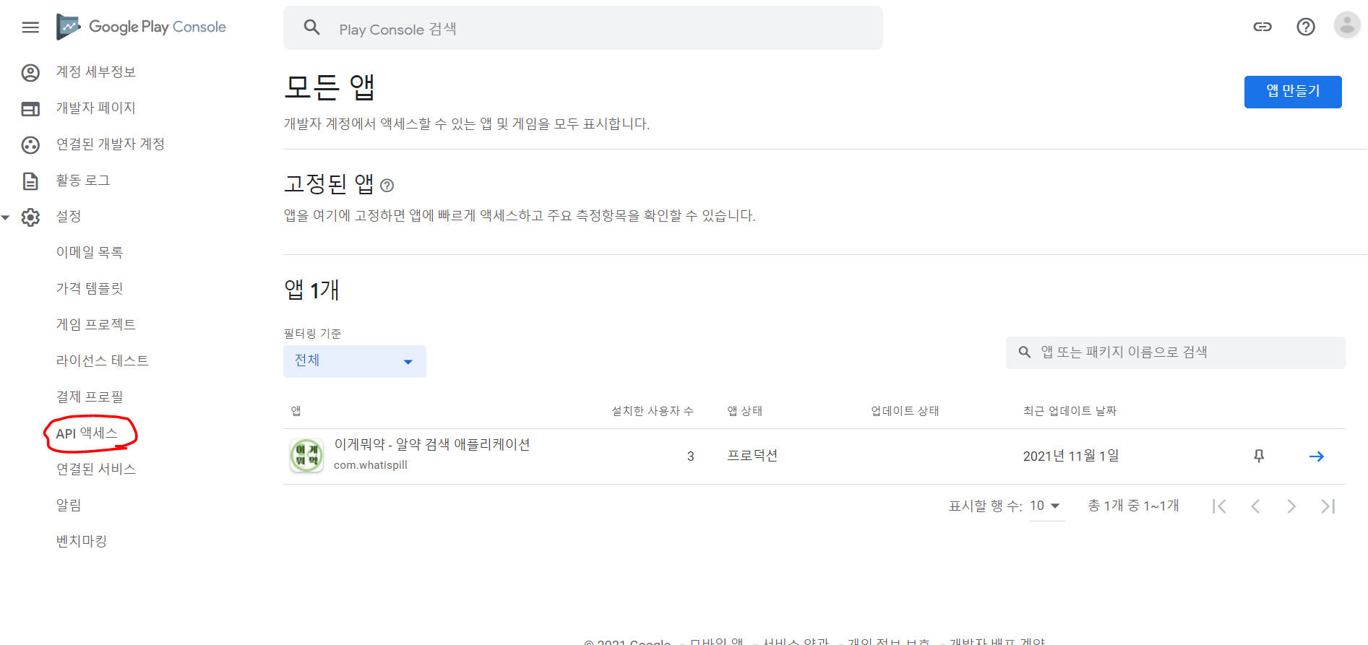Open 벤치마킹 settings item

click(82, 541)
